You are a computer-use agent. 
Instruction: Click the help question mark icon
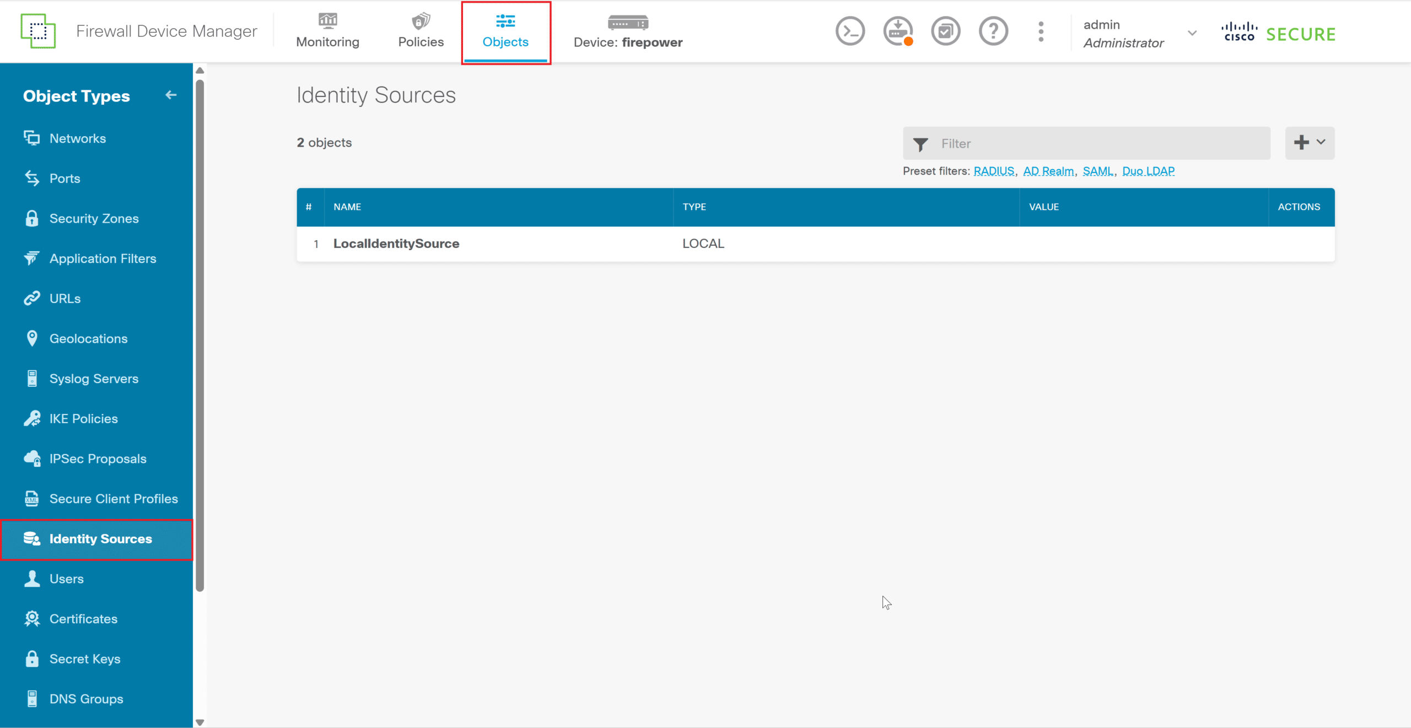click(x=993, y=31)
